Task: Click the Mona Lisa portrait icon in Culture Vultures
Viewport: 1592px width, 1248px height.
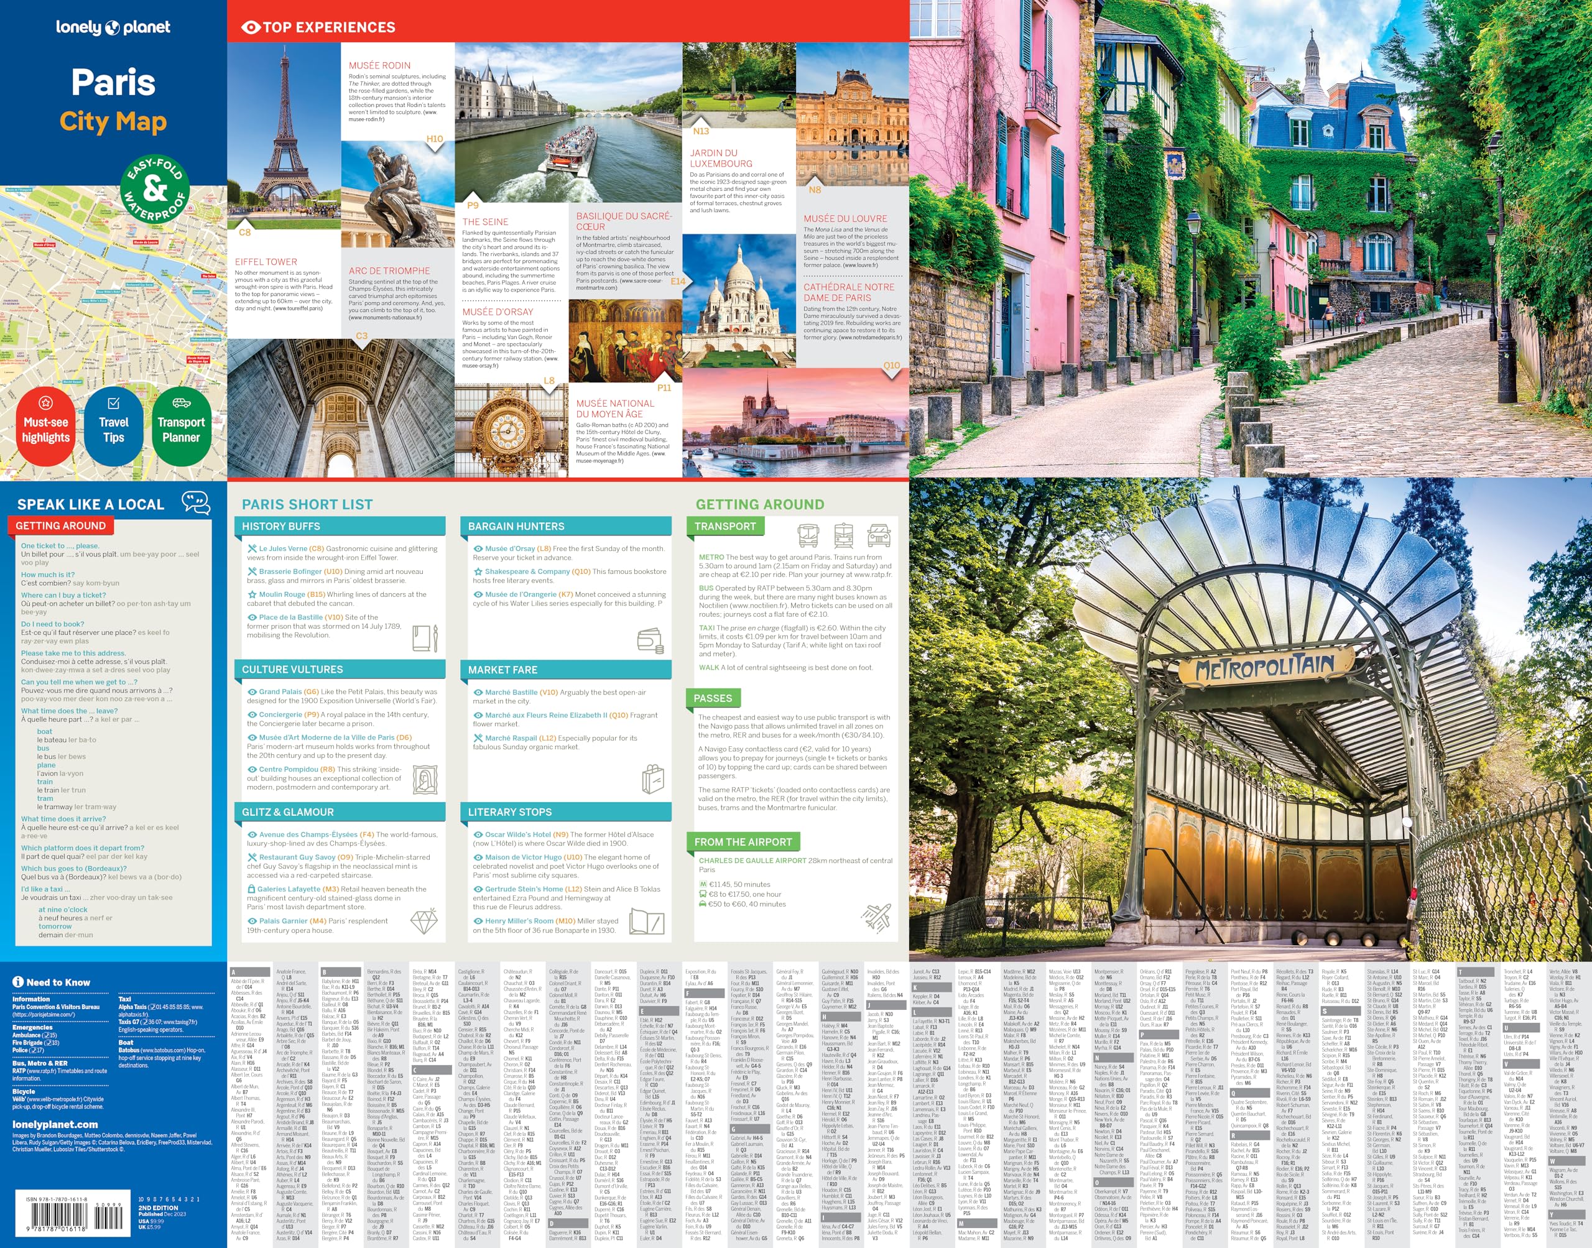Action: pyautogui.click(x=425, y=780)
